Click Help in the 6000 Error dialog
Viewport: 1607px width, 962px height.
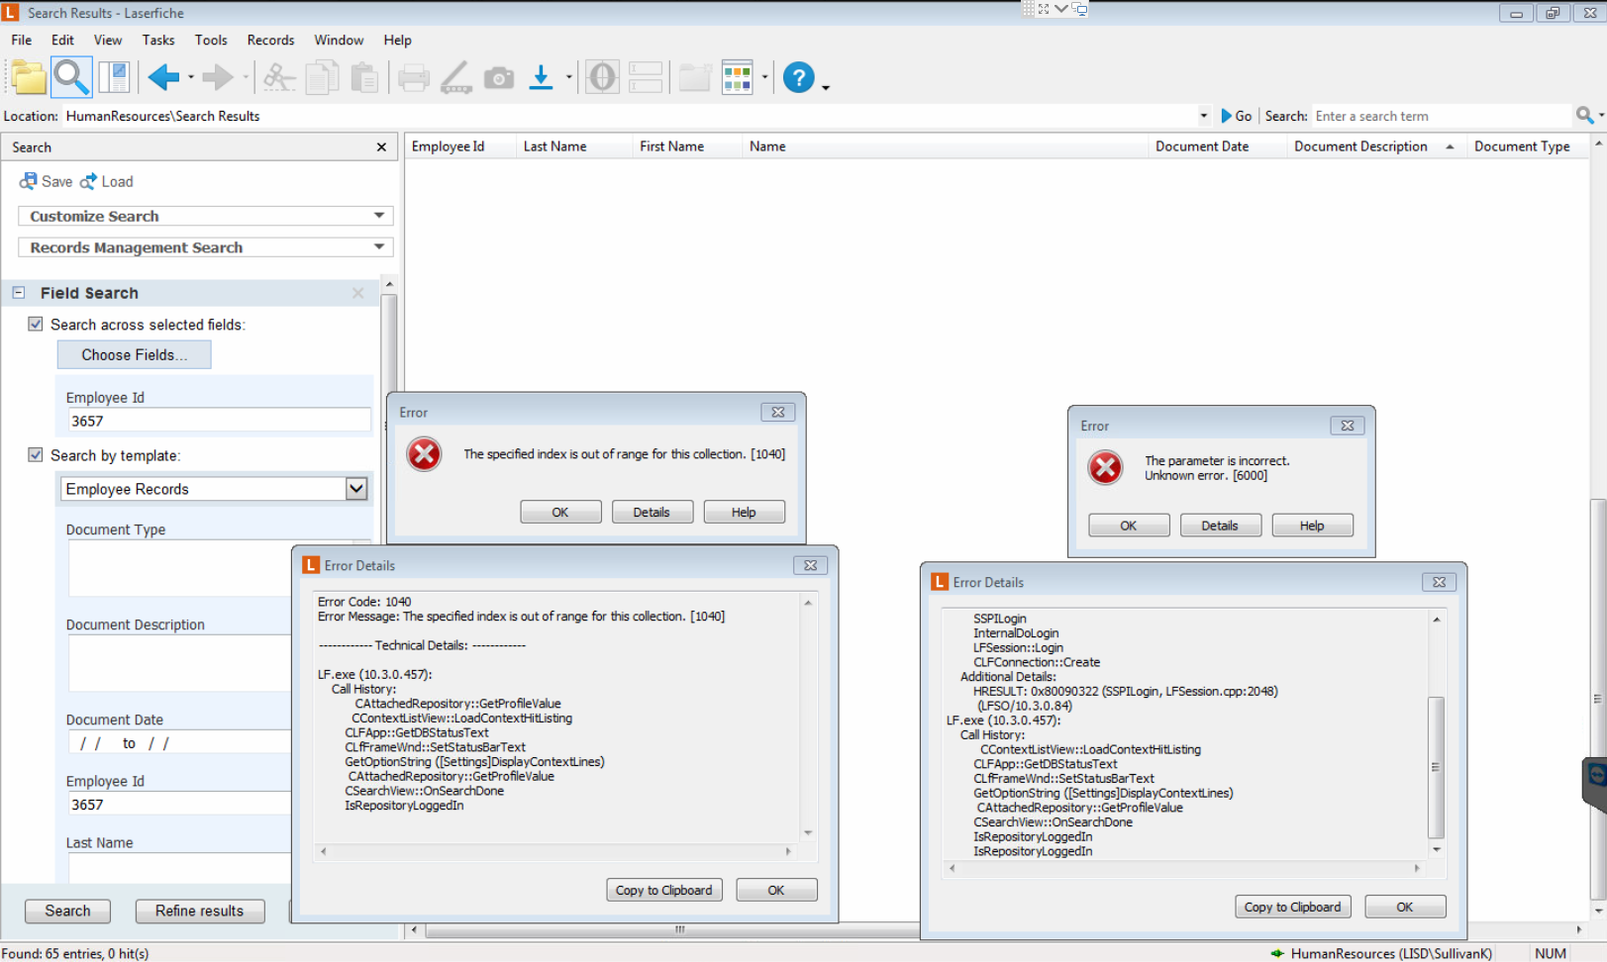1312,526
